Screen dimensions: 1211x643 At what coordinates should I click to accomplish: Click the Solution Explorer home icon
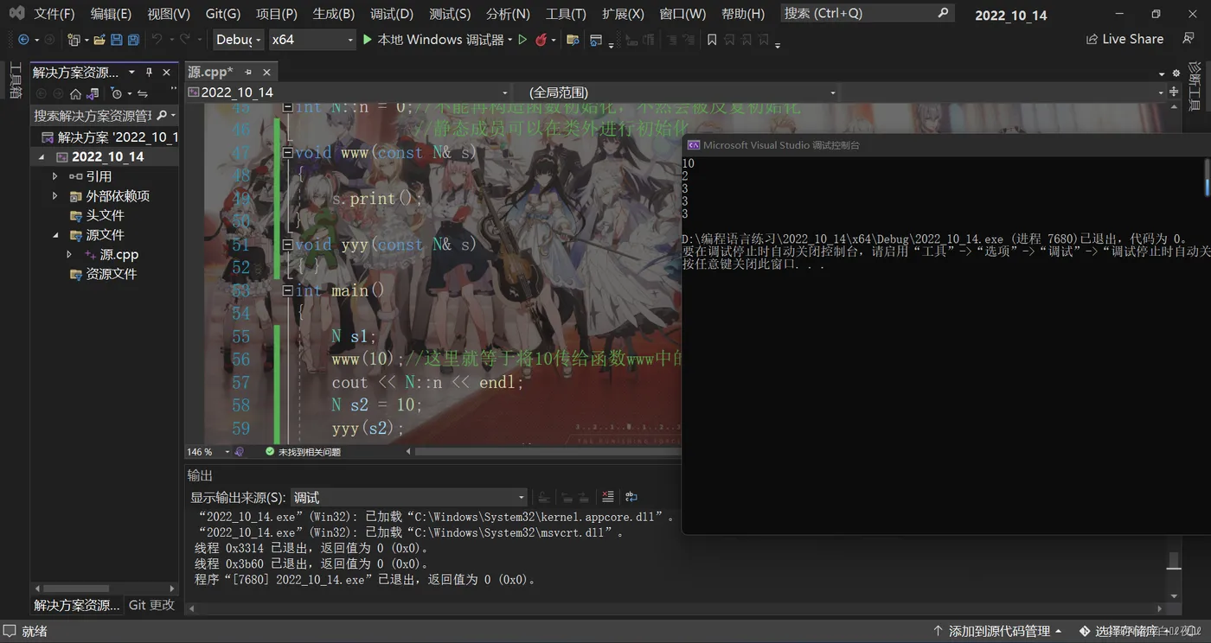click(75, 93)
